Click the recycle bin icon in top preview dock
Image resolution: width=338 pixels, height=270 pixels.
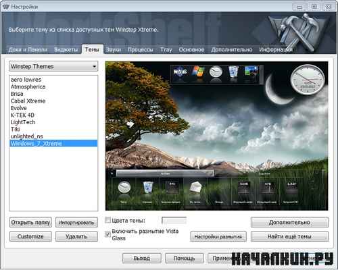(x=233, y=72)
